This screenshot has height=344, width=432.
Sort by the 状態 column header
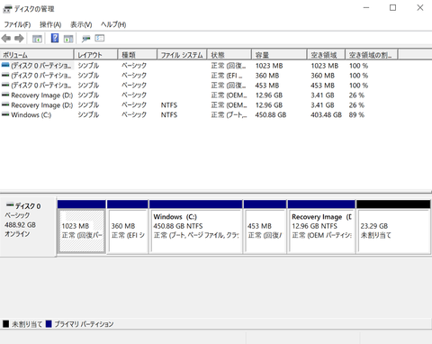(229, 55)
